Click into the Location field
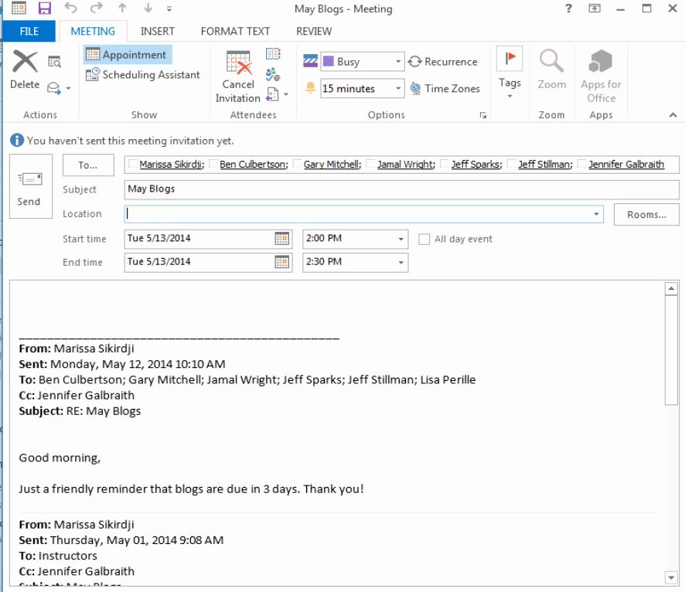685x592 pixels. (x=358, y=214)
